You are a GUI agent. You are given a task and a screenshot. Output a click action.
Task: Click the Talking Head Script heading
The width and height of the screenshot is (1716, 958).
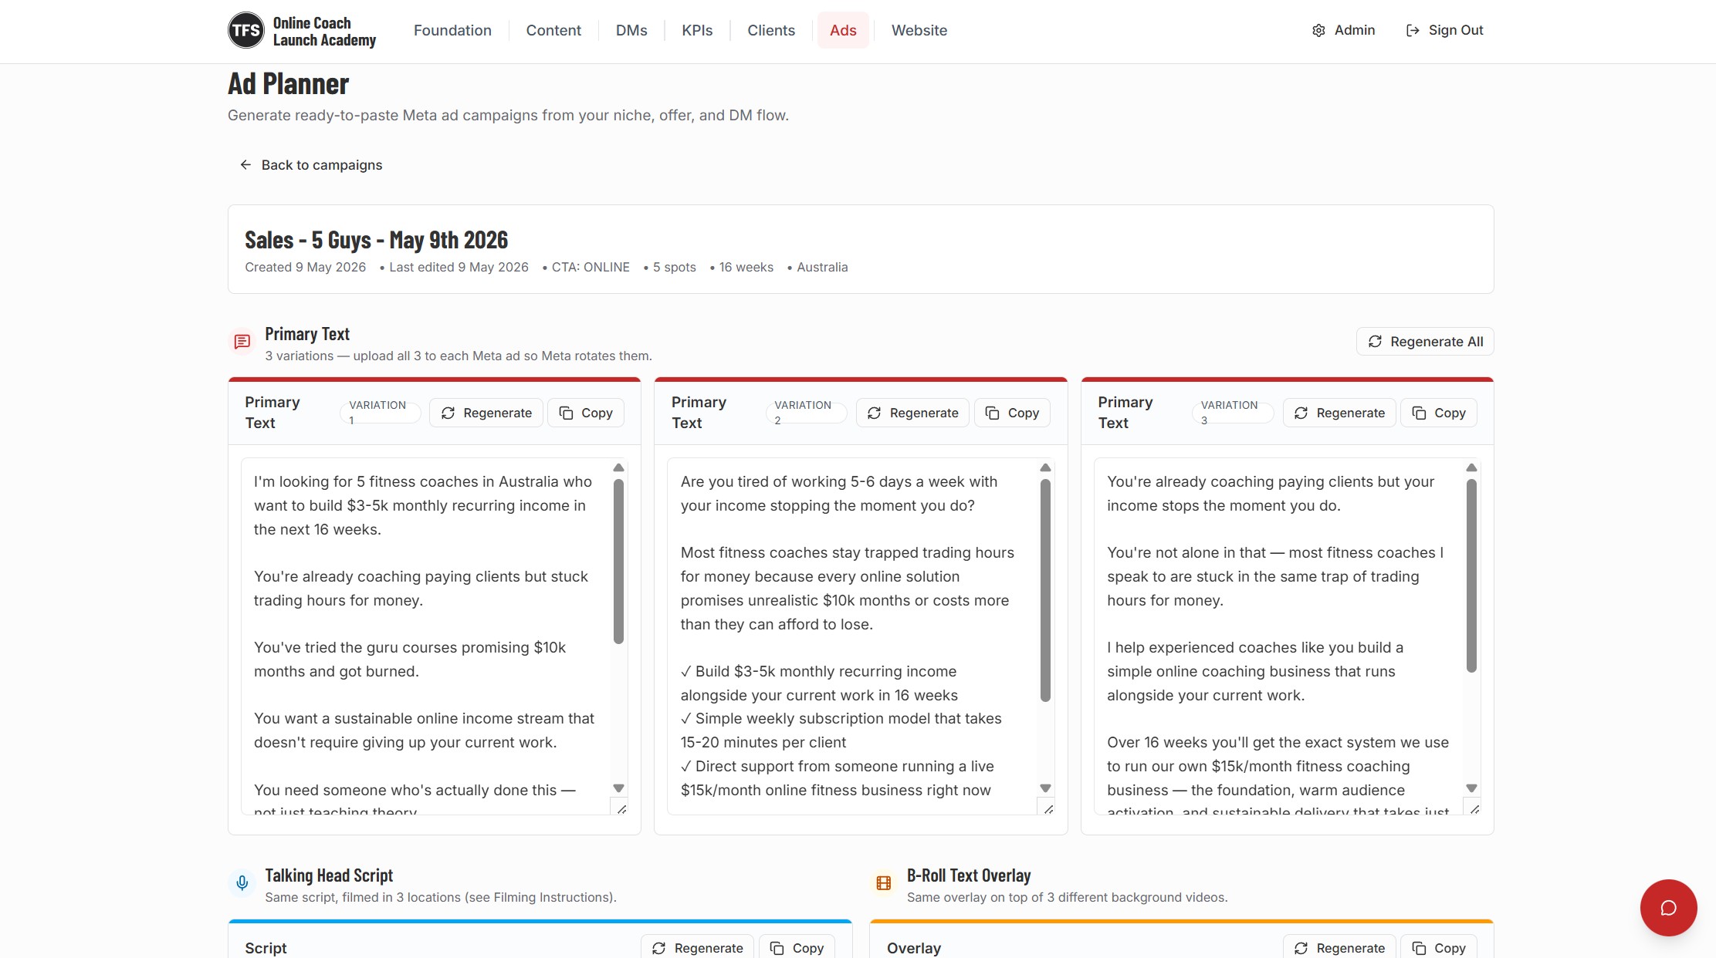click(x=329, y=875)
